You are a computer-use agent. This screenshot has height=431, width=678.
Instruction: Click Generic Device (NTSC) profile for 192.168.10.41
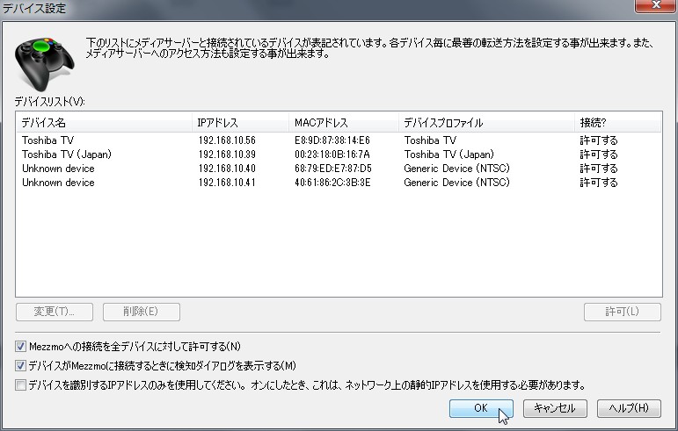[x=456, y=183]
